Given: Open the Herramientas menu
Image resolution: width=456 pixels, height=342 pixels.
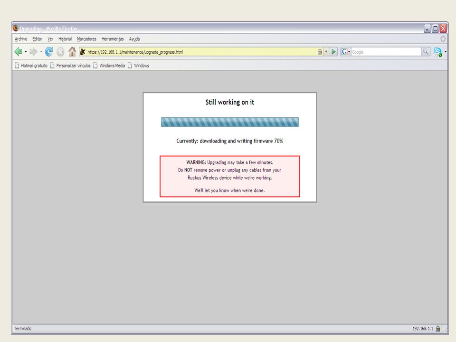Looking at the screenshot, I should coord(113,38).
